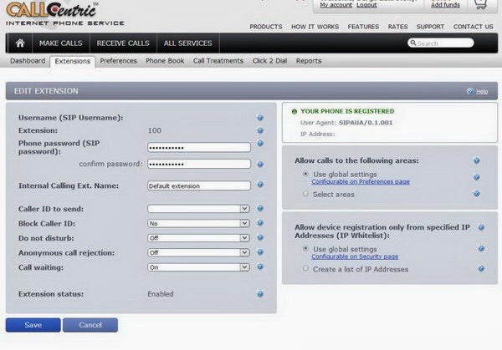Open help for Anonymous call rejection
Viewport: 502px width, 350px height.
pyautogui.click(x=260, y=252)
